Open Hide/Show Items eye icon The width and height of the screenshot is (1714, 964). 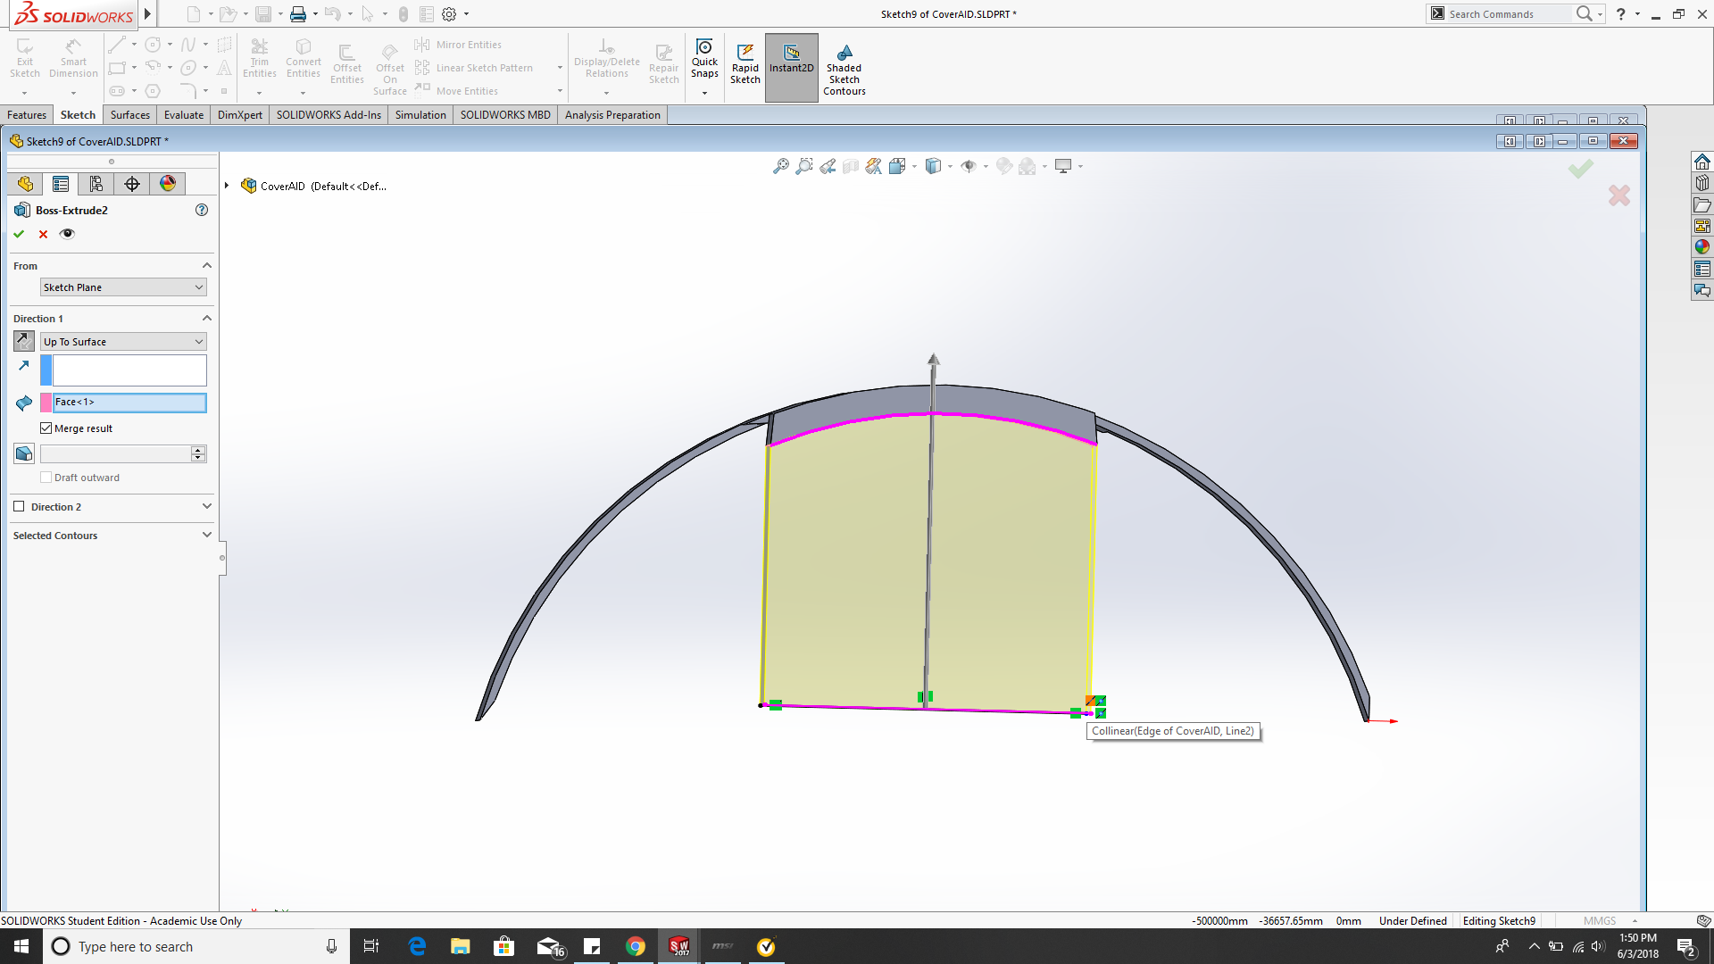(x=969, y=166)
